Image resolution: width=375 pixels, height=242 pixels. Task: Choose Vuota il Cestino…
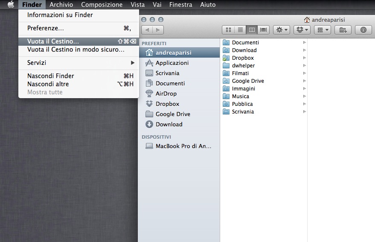pyautogui.click(x=78, y=41)
